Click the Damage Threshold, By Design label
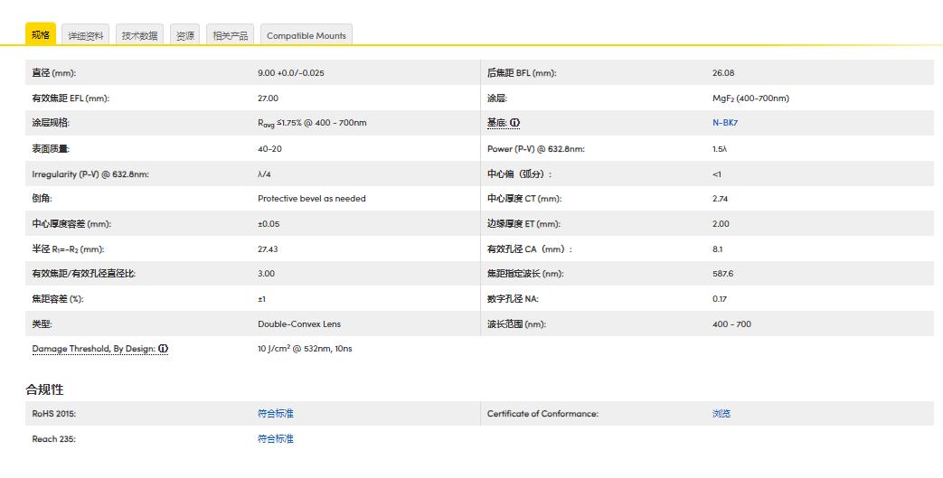Screen dimensions: 943x478 click(x=94, y=349)
